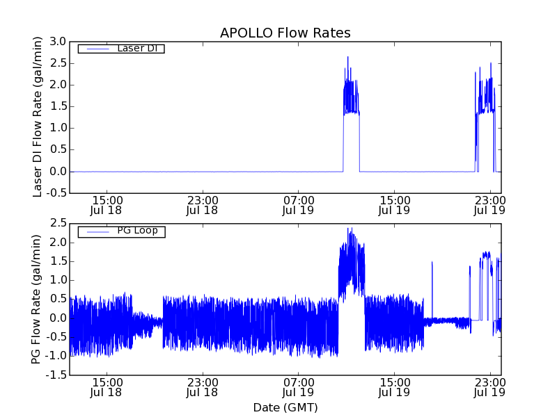Click "23:00 Jul 18" under the PG Loop plot

click(202, 387)
